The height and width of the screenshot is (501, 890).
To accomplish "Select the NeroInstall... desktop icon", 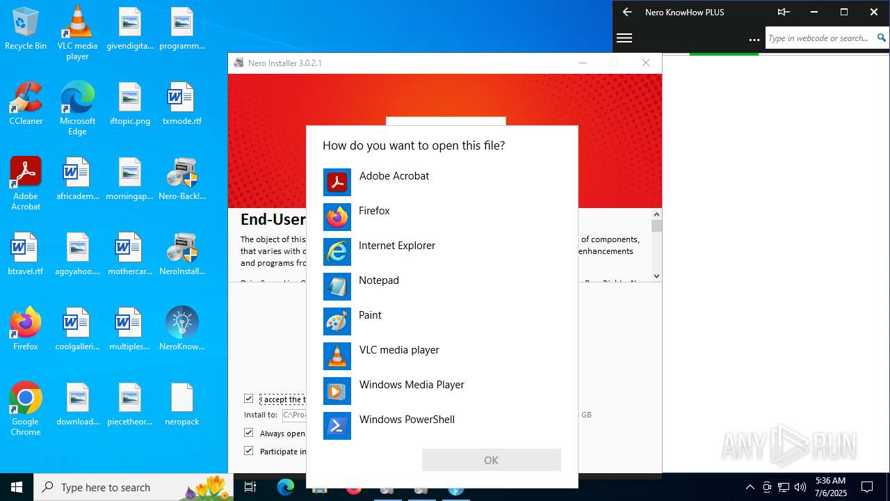I will (182, 254).
